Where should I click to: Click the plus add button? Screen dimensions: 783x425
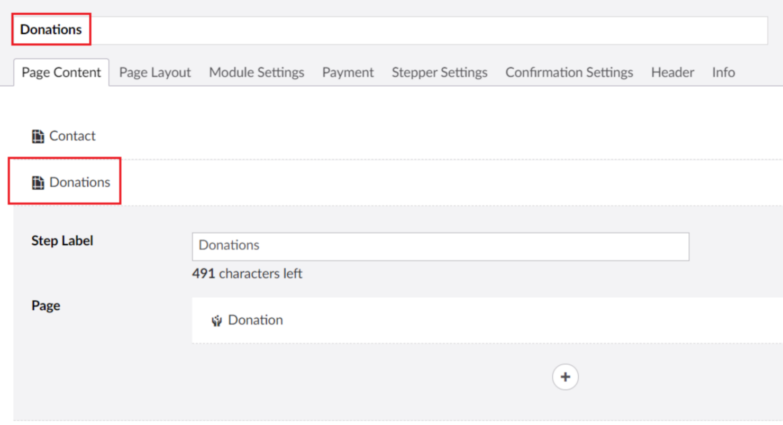[565, 377]
